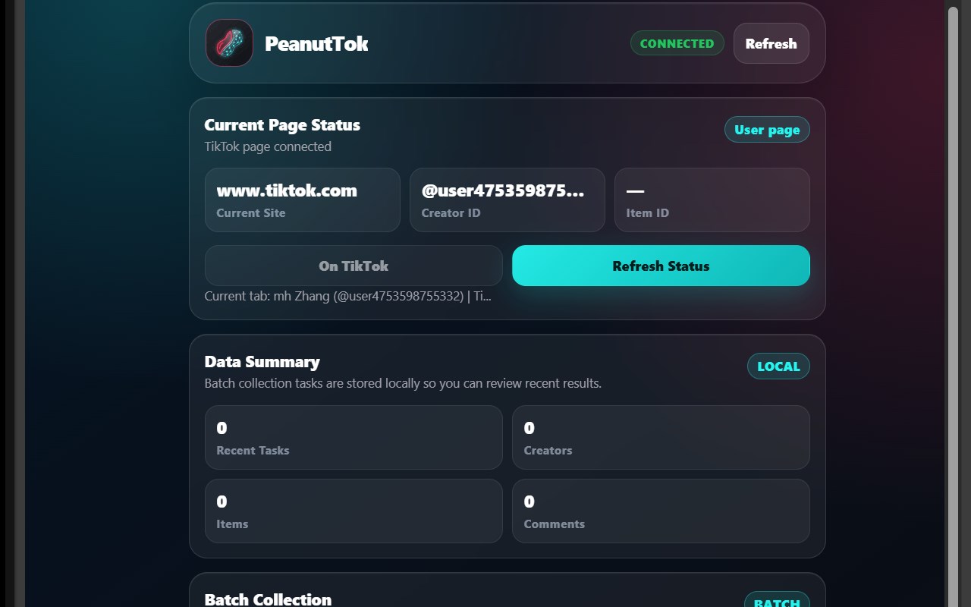Click the Refresh Status button

pyautogui.click(x=661, y=266)
